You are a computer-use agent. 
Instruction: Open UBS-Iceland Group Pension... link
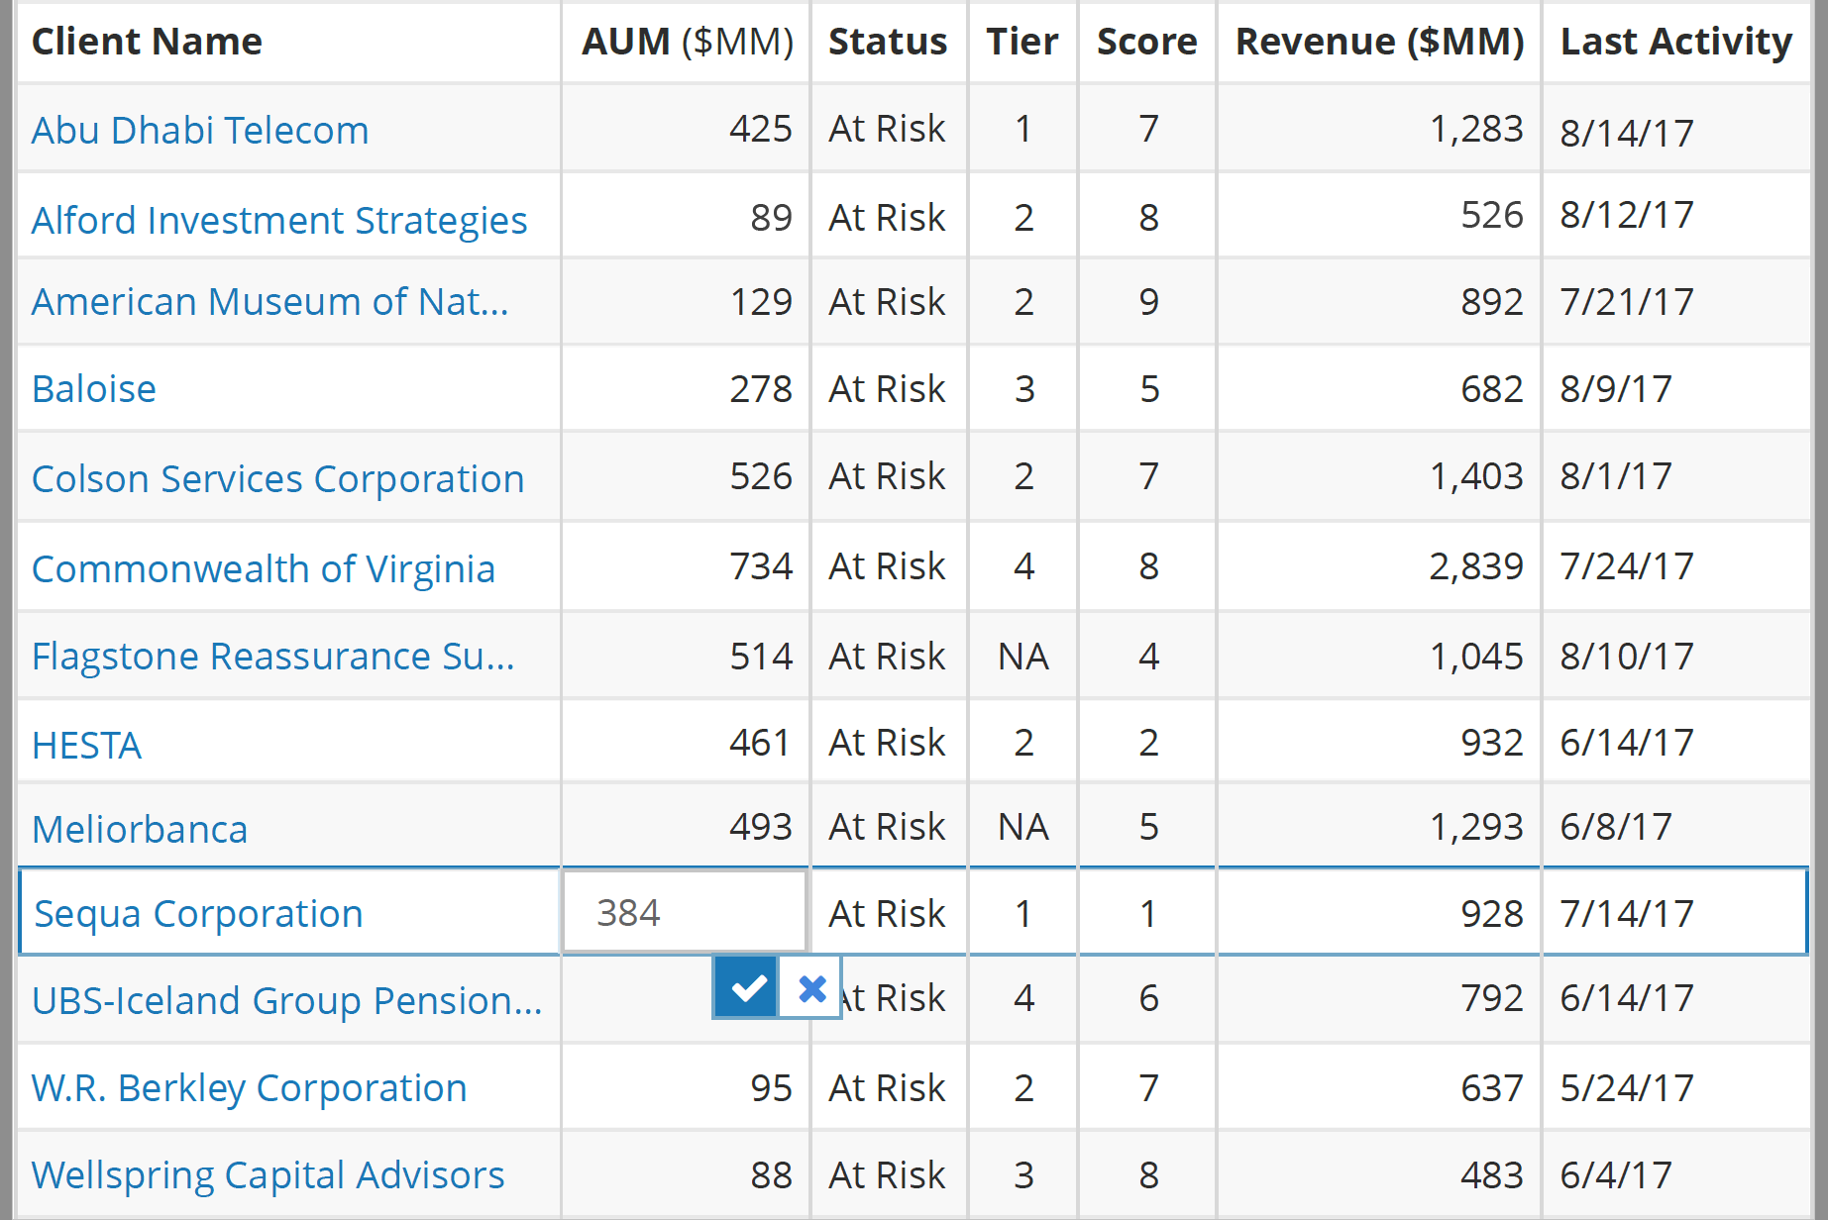point(287,1000)
